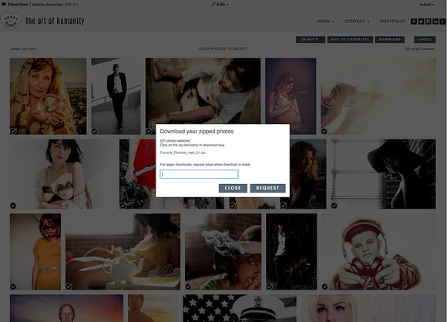The height and width of the screenshot is (322, 447).
Task: Deselect checkmark on woman in yellow dress photo
Action: point(13,287)
